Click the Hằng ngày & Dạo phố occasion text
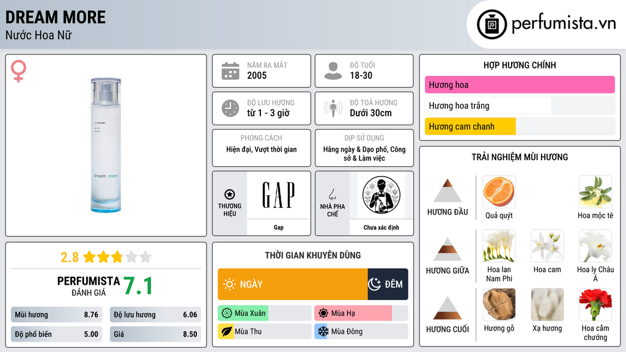 click(364, 153)
